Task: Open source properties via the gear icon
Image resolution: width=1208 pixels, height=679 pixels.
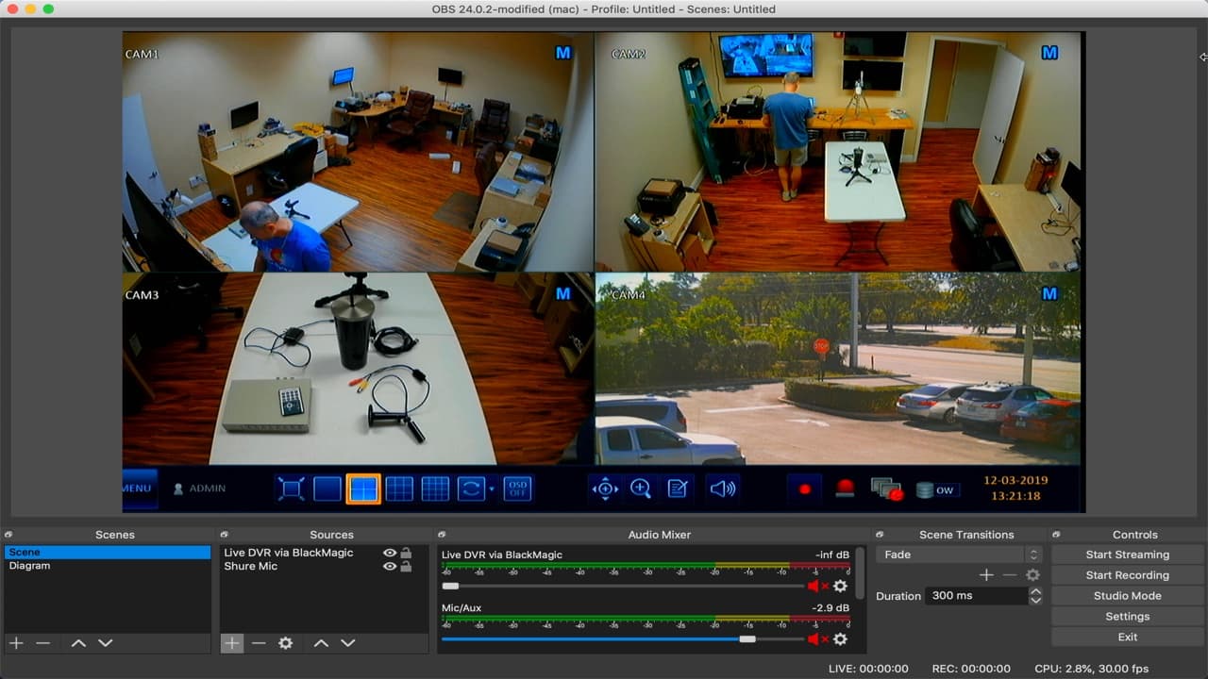Action: click(285, 643)
